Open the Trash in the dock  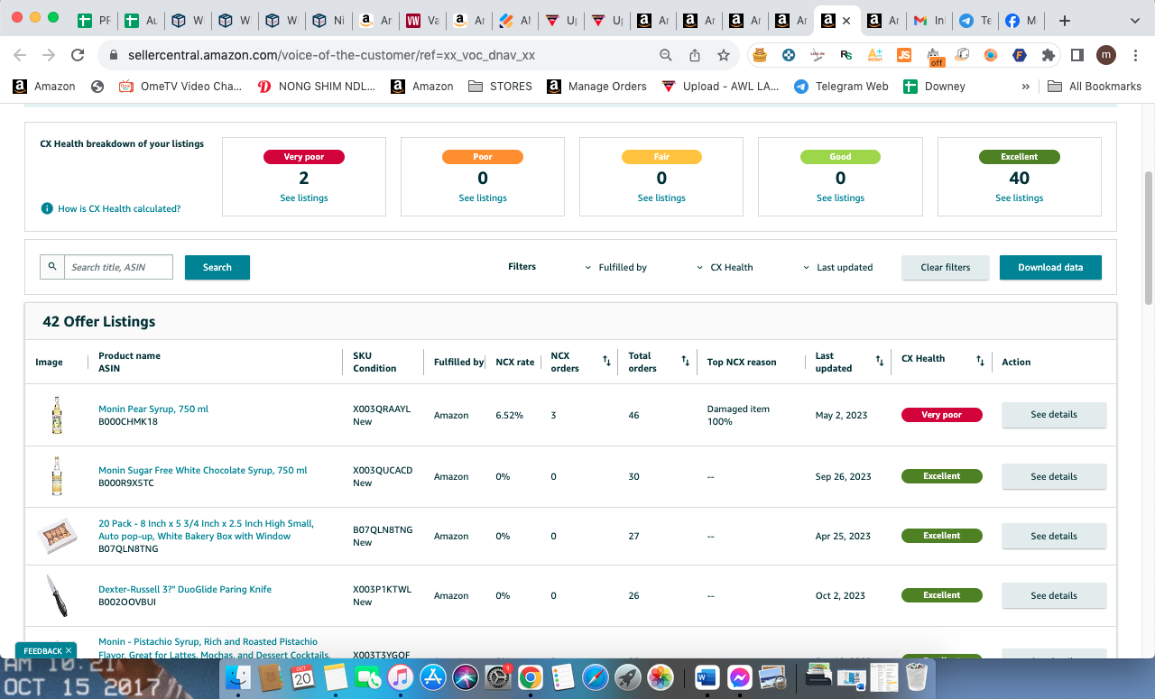tap(917, 677)
